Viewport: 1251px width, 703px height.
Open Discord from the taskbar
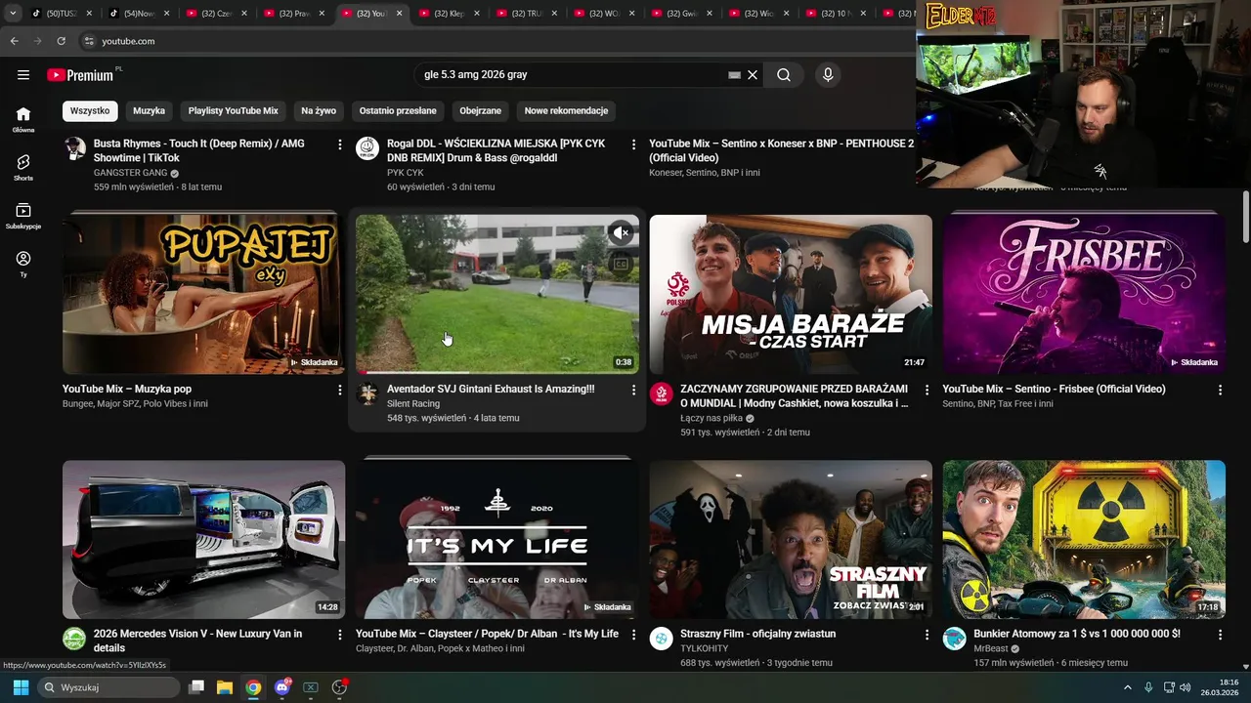tap(282, 687)
